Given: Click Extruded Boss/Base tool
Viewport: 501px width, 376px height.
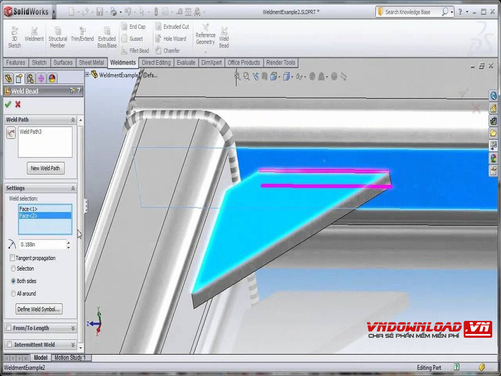Looking at the screenshot, I should point(106,37).
